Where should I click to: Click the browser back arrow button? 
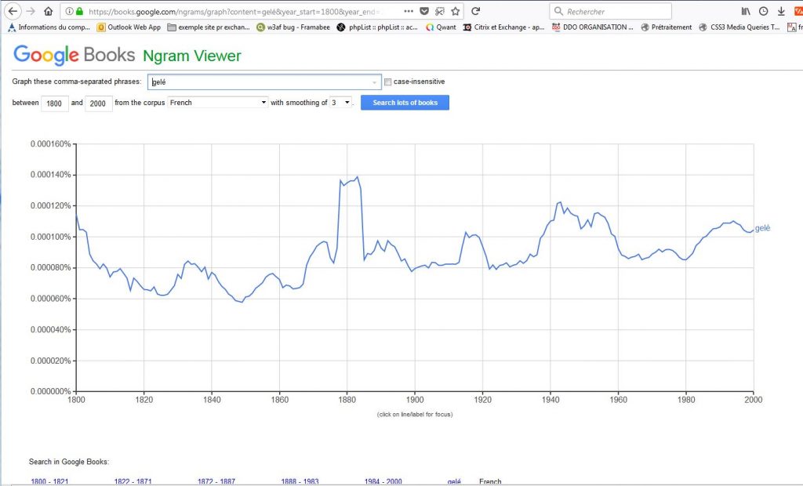point(13,12)
